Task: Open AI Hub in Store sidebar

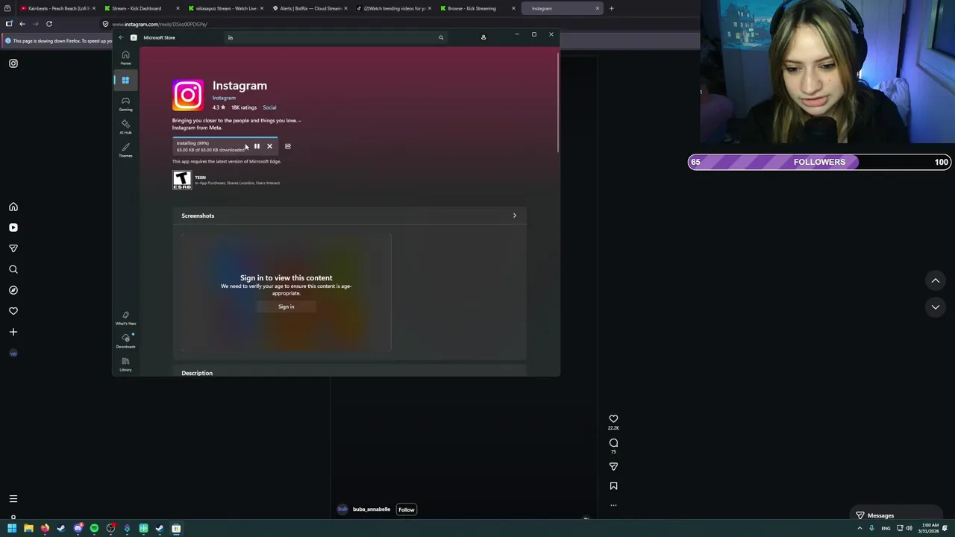Action: (x=125, y=127)
